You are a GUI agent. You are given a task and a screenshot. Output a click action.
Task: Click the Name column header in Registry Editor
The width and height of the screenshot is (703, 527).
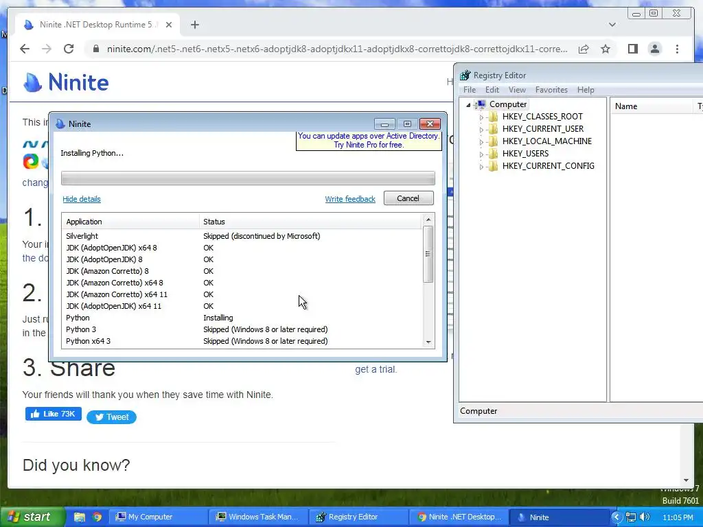[x=652, y=106]
